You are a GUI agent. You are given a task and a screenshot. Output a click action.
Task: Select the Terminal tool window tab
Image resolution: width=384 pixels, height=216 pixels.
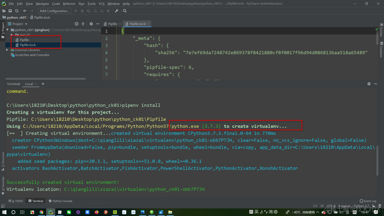pyautogui.click(x=36, y=201)
